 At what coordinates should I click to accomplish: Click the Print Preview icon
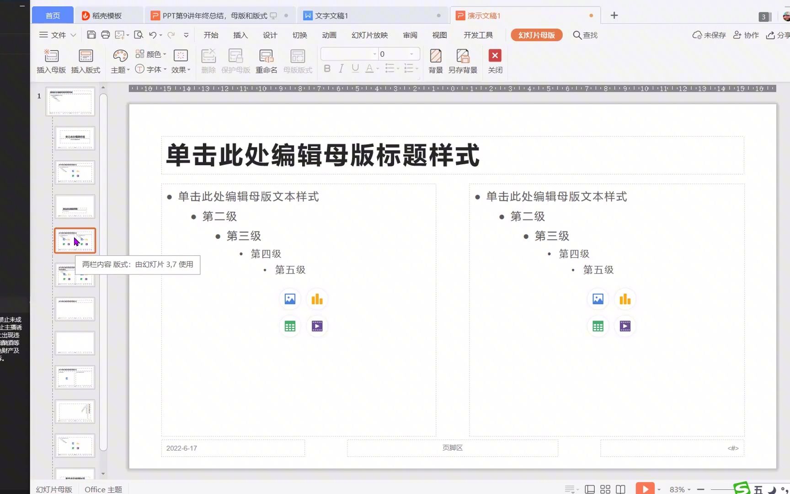(x=139, y=35)
